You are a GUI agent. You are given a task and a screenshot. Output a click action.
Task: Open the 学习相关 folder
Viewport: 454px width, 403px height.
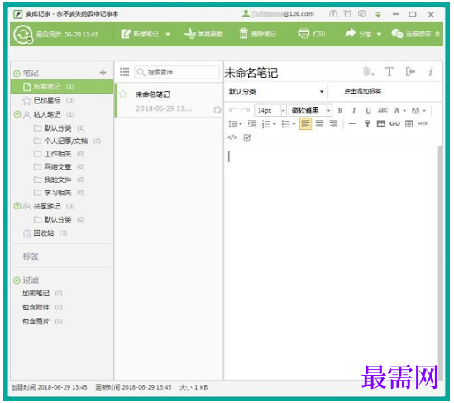point(57,193)
